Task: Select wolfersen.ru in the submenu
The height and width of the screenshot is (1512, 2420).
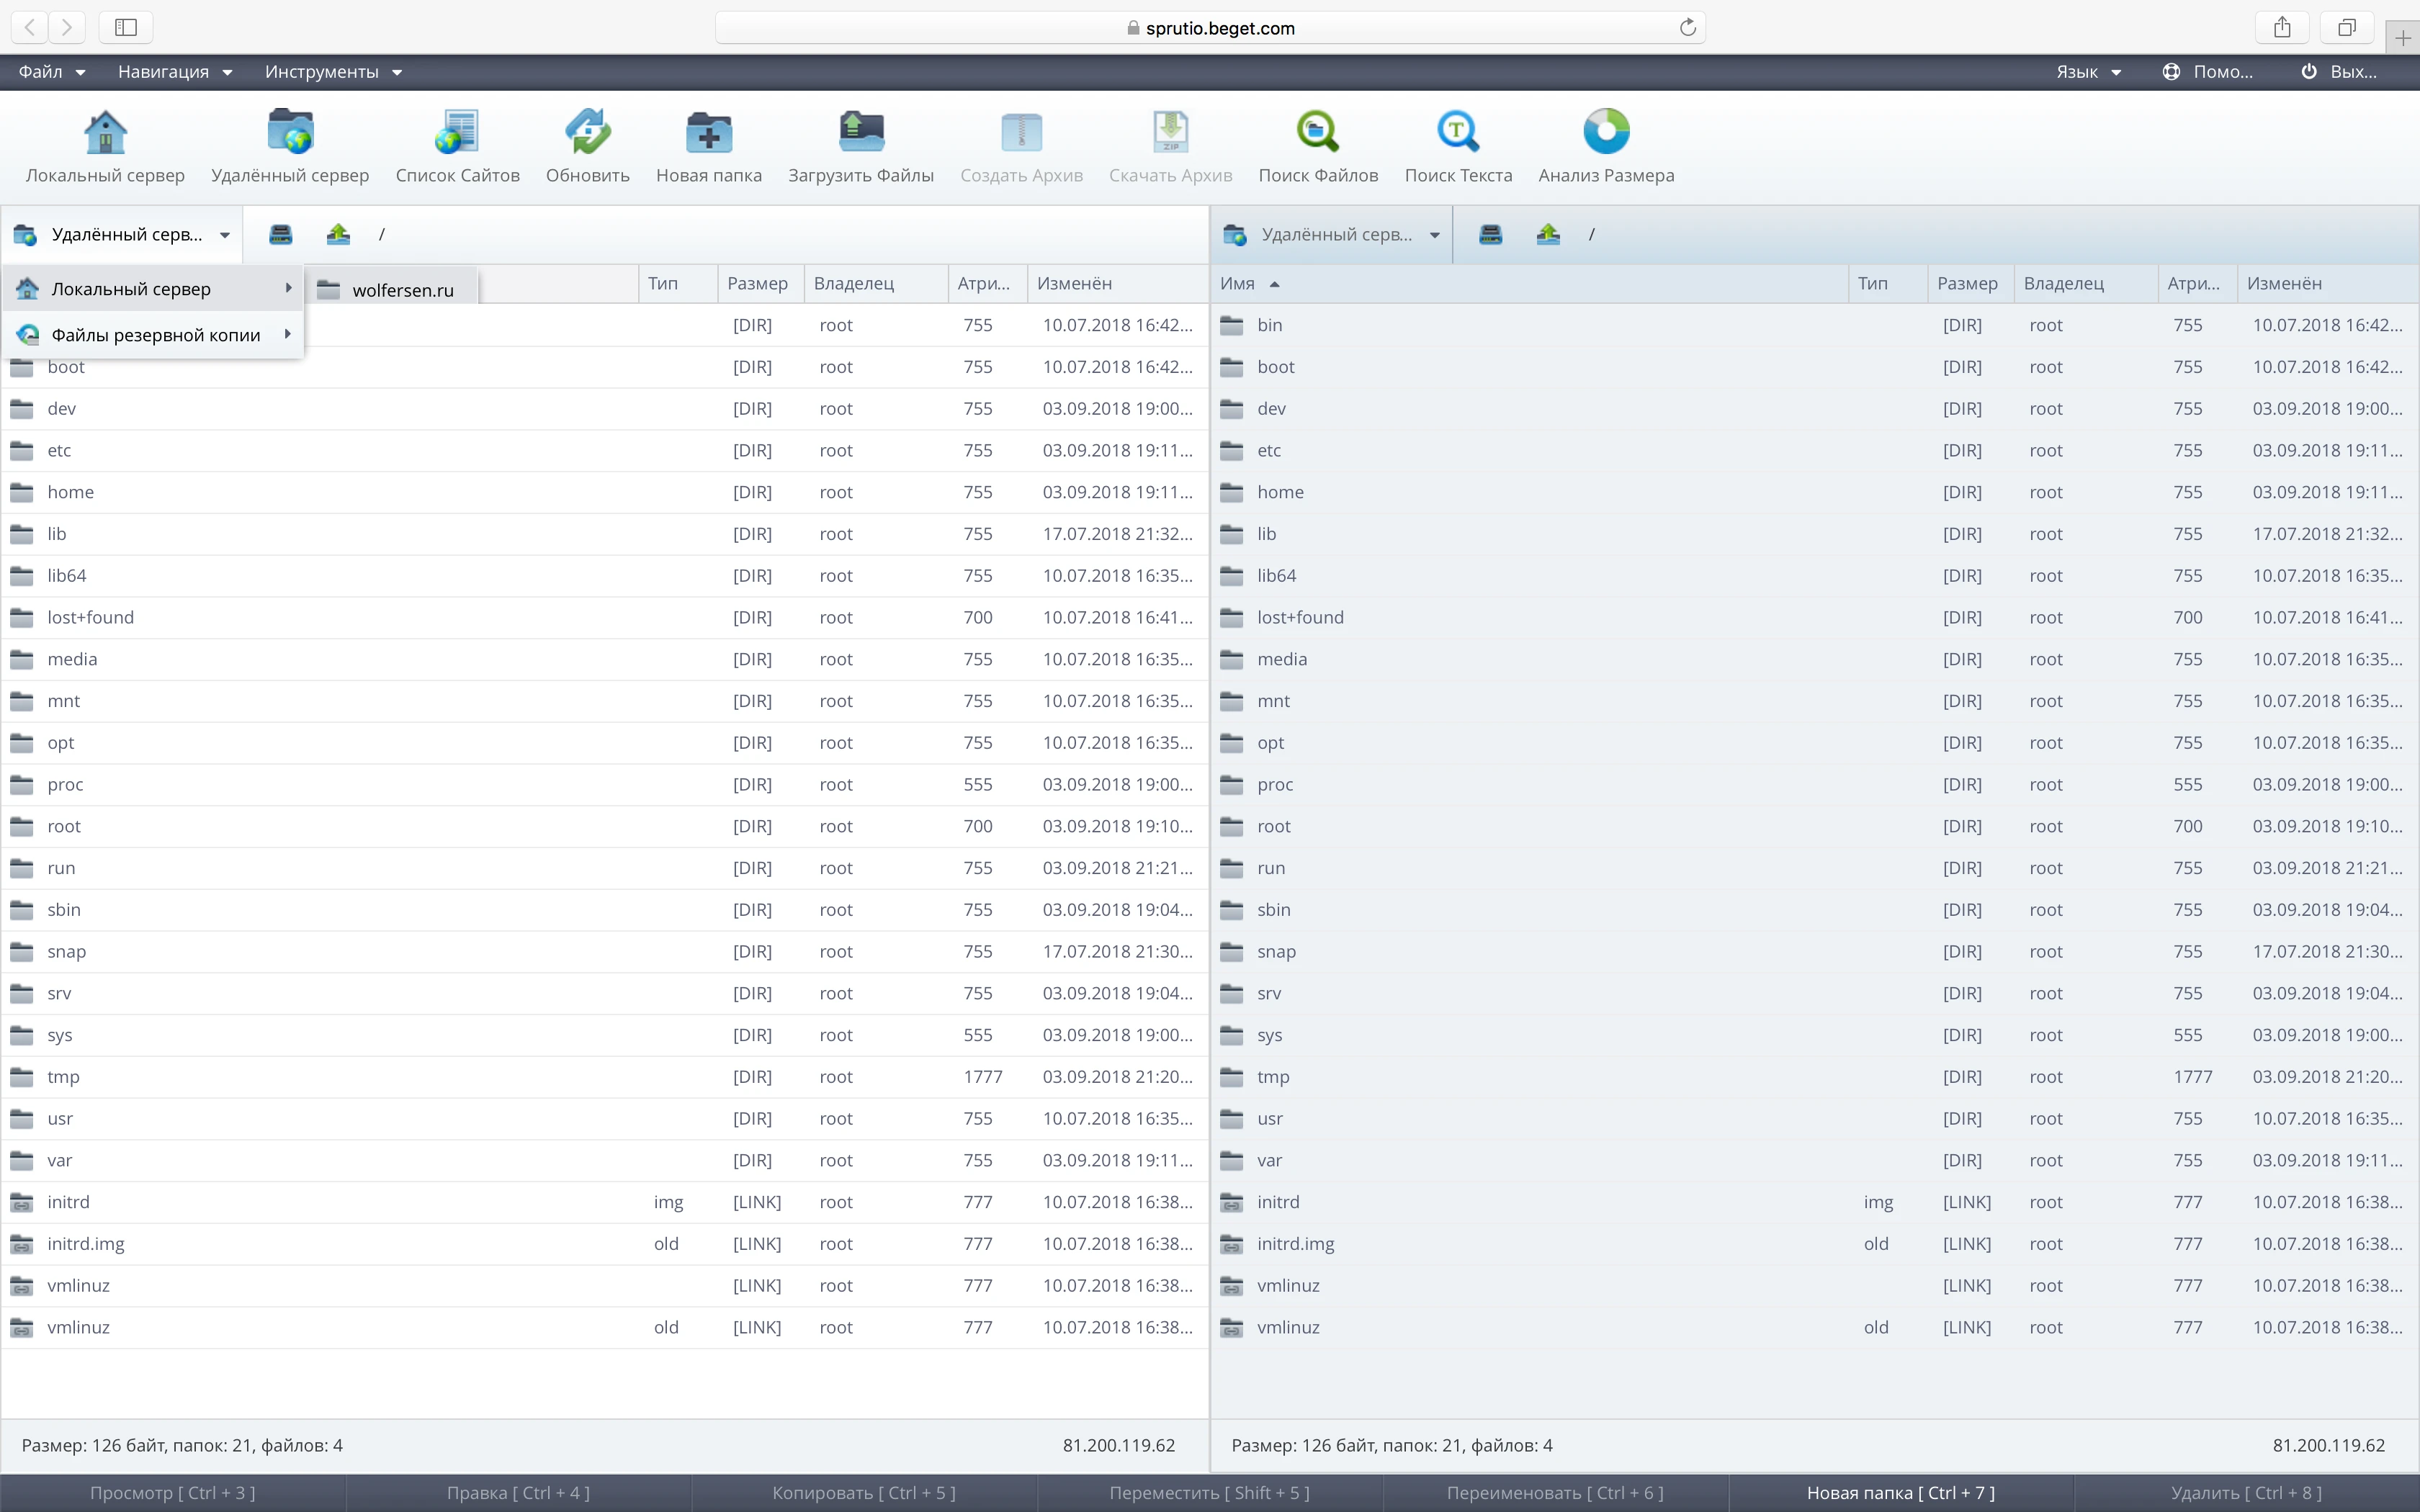Action: [402, 290]
